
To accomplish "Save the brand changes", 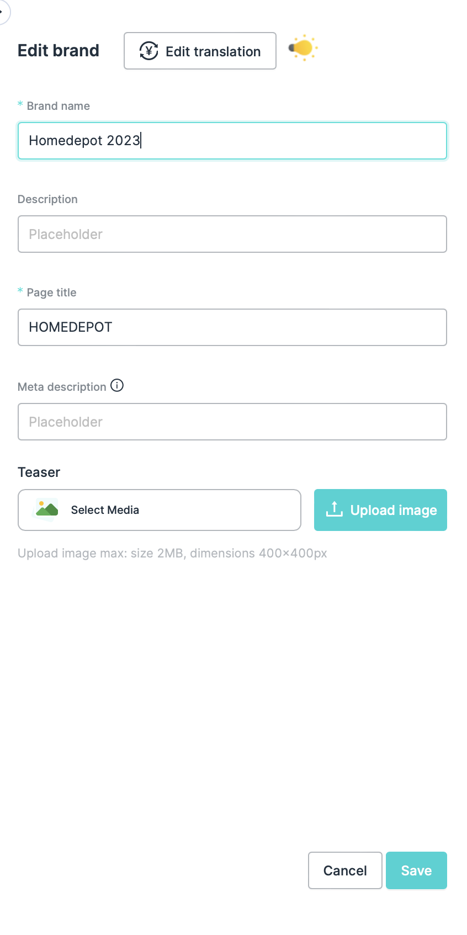I will point(416,870).
